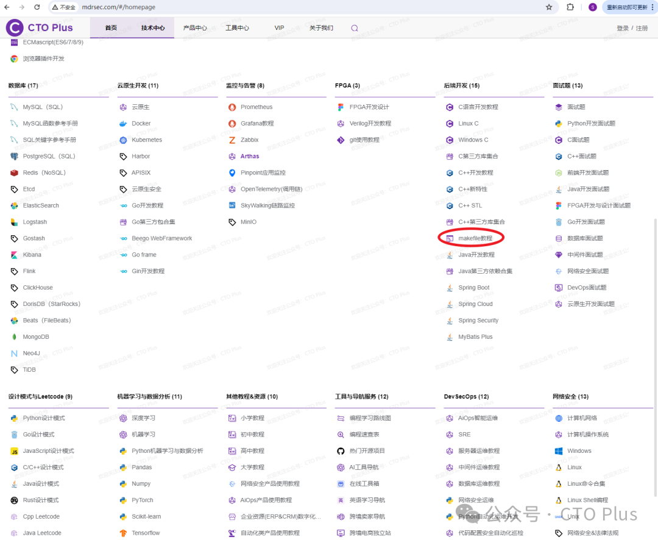658x540 pixels.
Task: Click the Neo4J N icon
Action: 14,353
